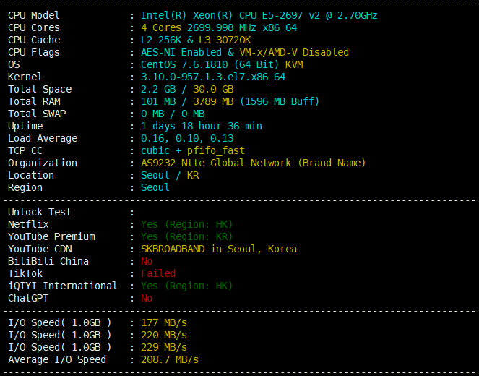479x376 pixels.
Task: Click the I/O speed value '177 MB/s'
Action: click(x=164, y=322)
